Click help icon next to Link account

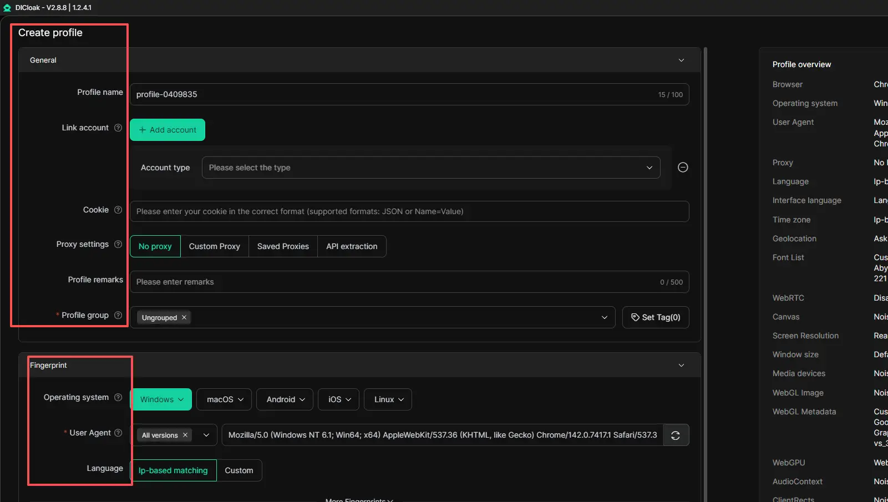point(118,128)
